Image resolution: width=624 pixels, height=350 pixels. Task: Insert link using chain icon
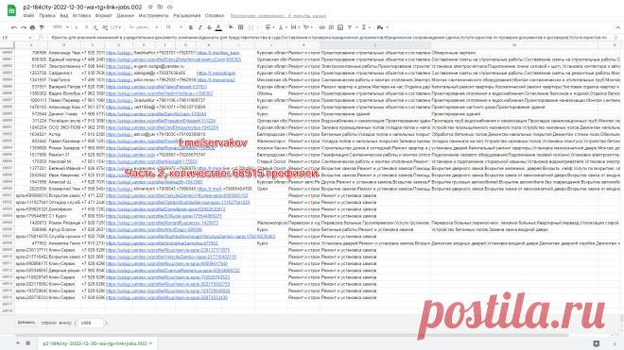click(x=322, y=27)
